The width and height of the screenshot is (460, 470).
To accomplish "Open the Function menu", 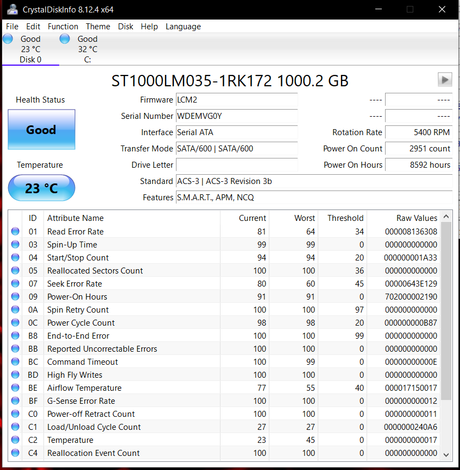I will (63, 27).
